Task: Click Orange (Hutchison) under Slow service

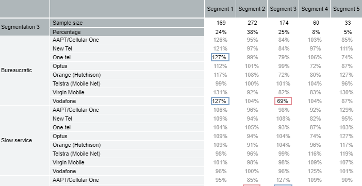Action: tap(77, 145)
